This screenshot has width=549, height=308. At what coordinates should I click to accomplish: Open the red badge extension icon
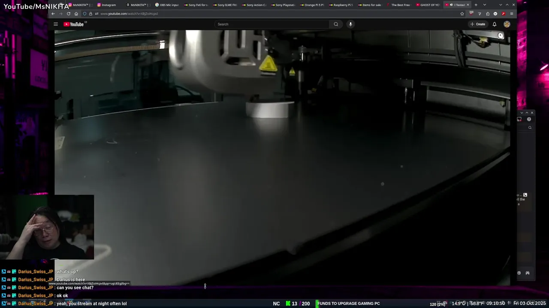[471, 14]
